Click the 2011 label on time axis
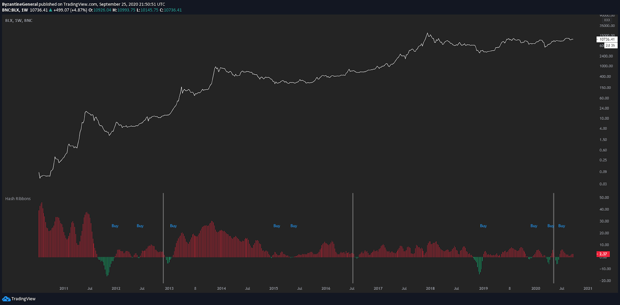620x305 pixels. click(64, 288)
